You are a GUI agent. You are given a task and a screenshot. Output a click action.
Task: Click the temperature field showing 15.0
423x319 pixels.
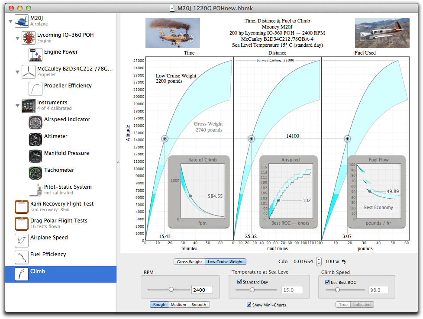tap(292, 290)
